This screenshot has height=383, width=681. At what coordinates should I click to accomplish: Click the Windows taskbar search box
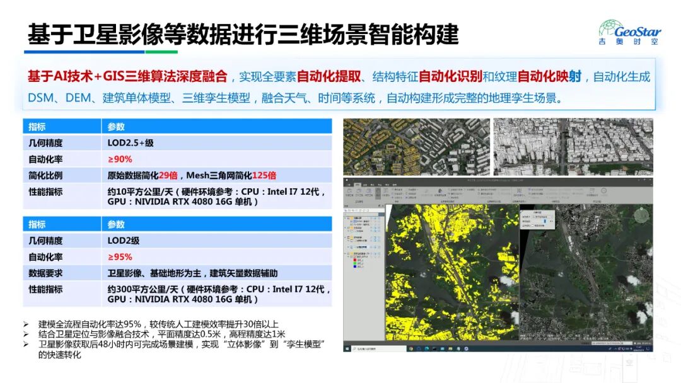[379, 348]
